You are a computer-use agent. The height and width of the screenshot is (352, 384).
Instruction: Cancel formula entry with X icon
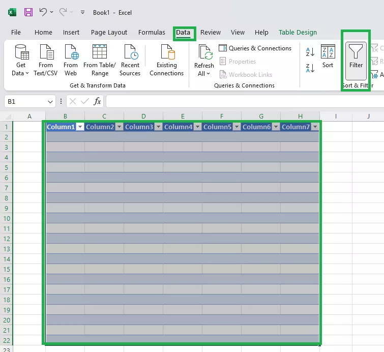pyautogui.click(x=73, y=101)
